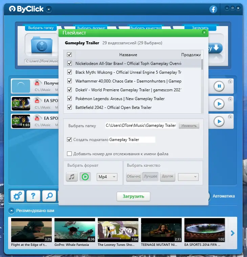Click the C:\Users\DTore\Music path field
The width and height of the screenshot is (247, 257).
[x=42, y=61]
